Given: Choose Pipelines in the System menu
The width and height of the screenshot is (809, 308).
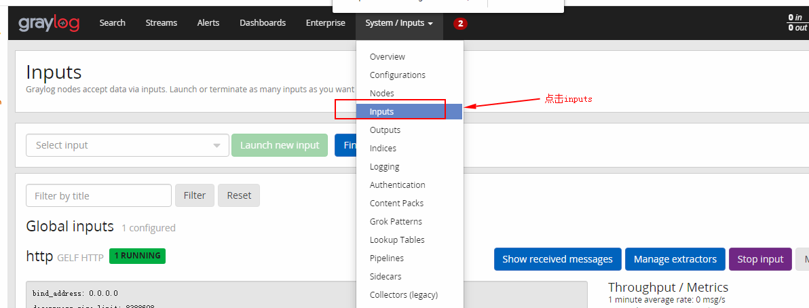Looking at the screenshot, I should pos(387,258).
